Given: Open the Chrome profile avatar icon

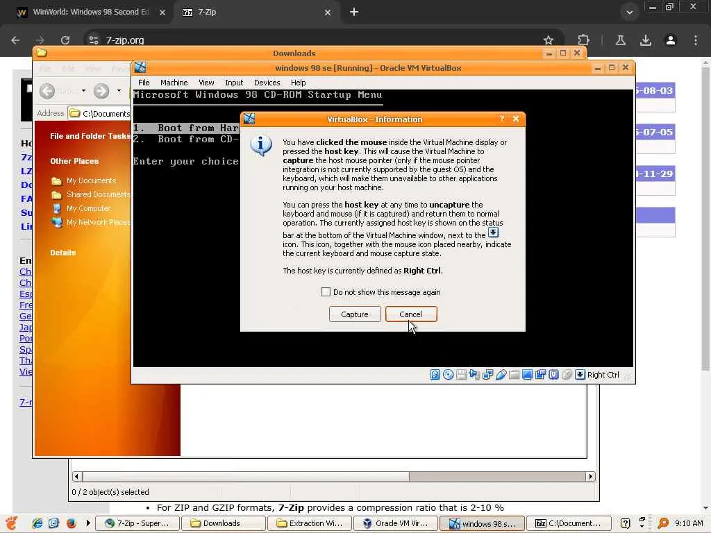Looking at the screenshot, I should pyautogui.click(x=670, y=40).
